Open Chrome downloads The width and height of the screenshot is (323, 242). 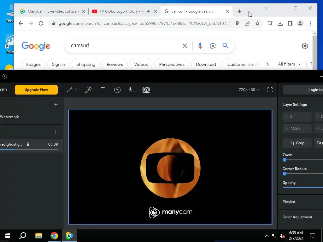click(x=280, y=23)
